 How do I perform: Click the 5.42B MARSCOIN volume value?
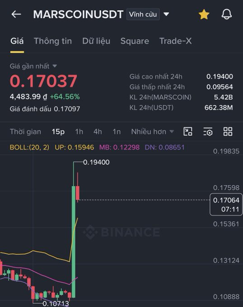click(223, 98)
